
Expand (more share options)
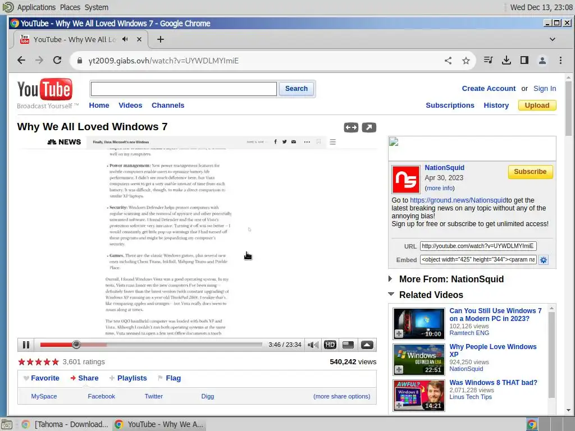[x=342, y=396]
